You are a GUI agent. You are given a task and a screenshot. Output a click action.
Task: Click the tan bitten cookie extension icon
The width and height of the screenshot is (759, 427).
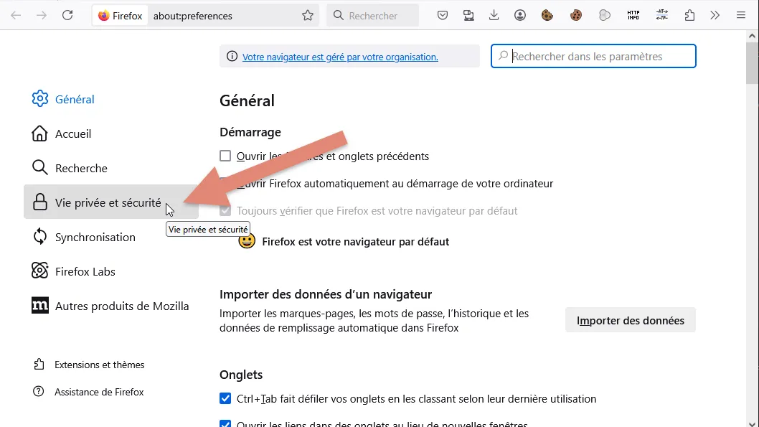[547, 16]
